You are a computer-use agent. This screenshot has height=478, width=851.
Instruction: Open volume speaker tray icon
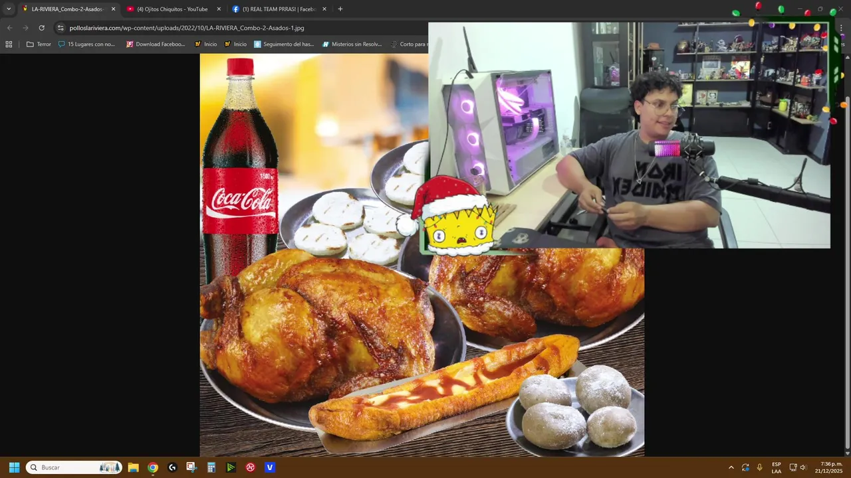point(802,467)
